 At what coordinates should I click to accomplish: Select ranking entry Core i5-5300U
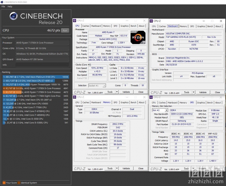[36, 123]
